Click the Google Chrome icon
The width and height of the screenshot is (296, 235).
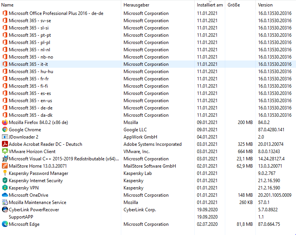pos(5,130)
